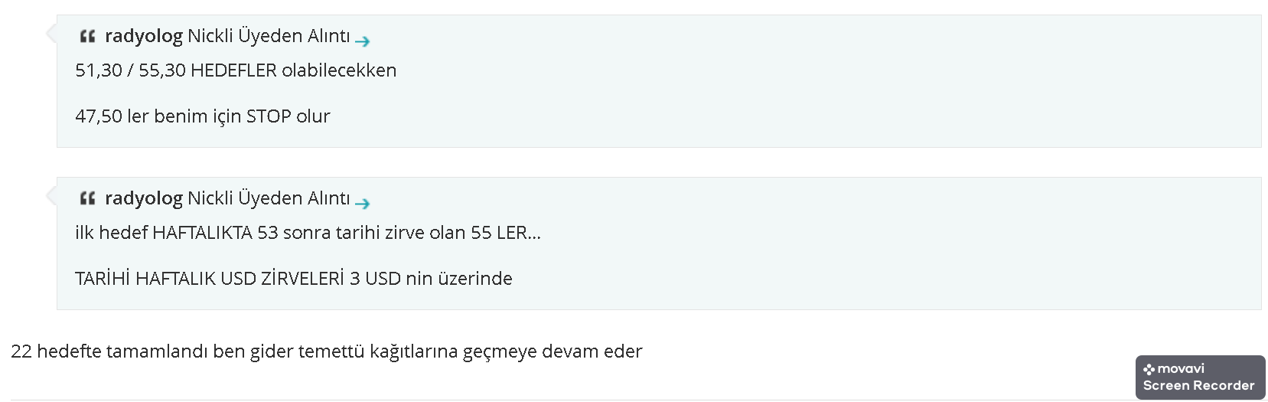
Task: Select the notch pointer of the first quote box
Action: pyautogui.click(x=51, y=34)
